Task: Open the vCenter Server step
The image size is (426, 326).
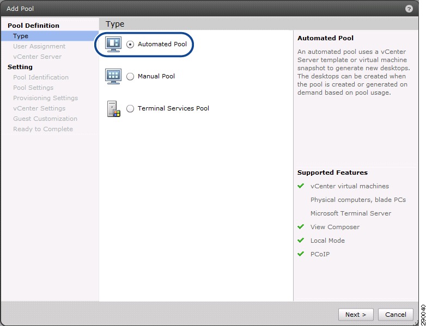Action: coord(37,57)
